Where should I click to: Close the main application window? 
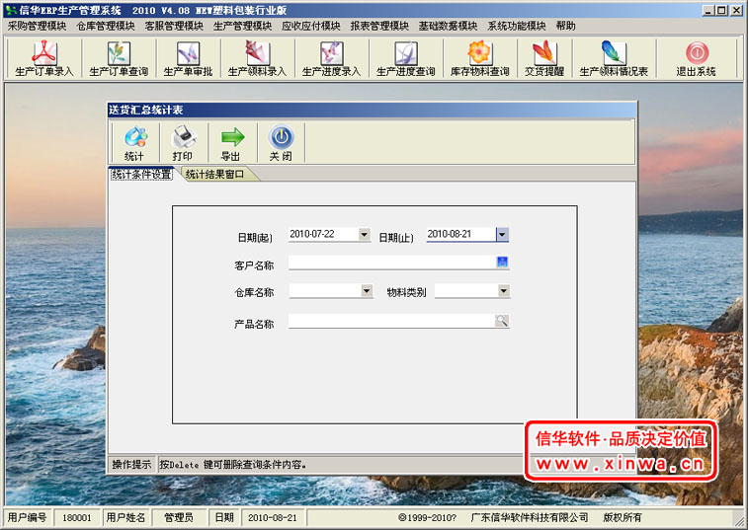pyautogui.click(x=736, y=10)
